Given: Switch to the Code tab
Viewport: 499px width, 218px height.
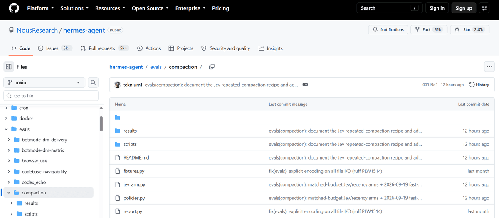Looking at the screenshot, I should pyautogui.click(x=21, y=48).
